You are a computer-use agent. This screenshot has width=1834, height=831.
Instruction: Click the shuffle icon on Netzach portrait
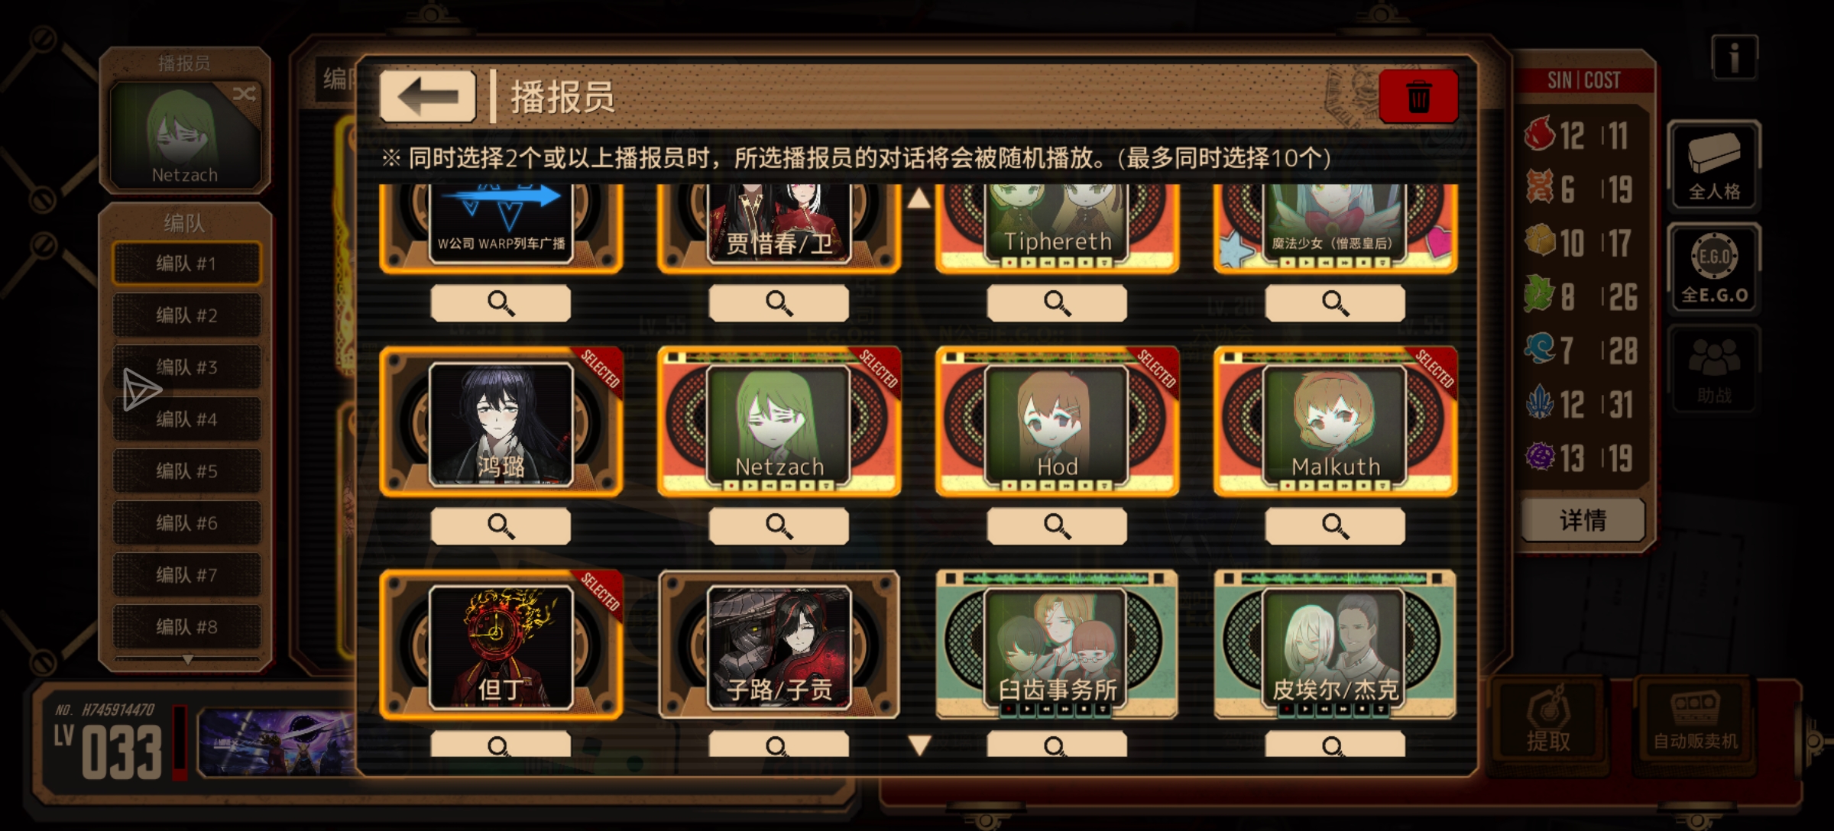pyautogui.click(x=244, y=94)
